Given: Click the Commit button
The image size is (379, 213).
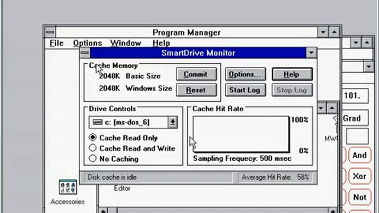Looking at the screenshot, I should point(196,74).
